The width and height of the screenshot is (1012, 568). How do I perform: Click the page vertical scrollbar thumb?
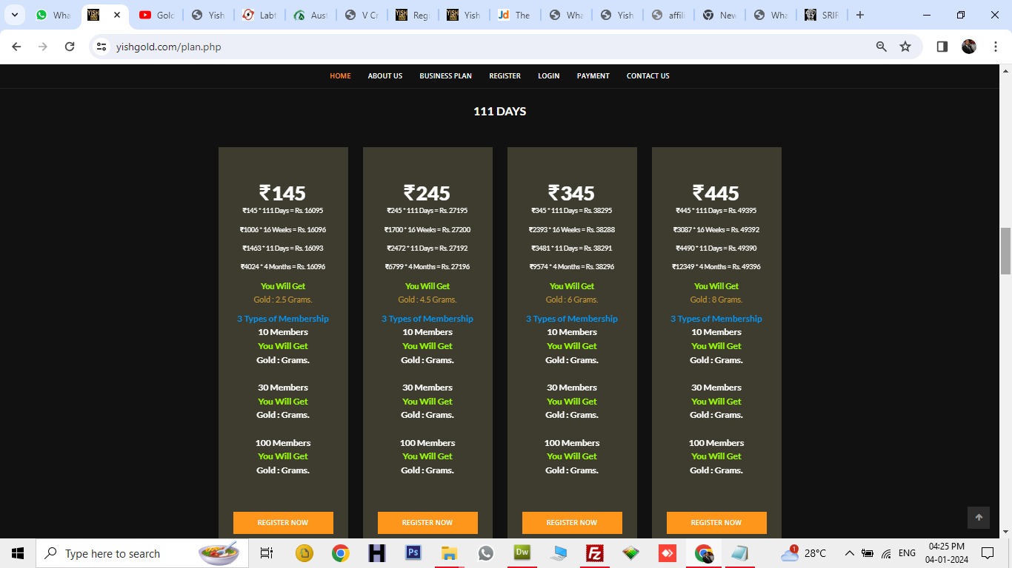[x=1005, y=251]
